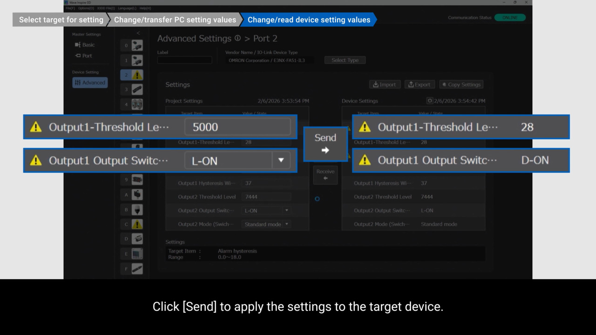Click the Export button
The width and height of the screenshot is (596, 335).
click(x=419, y=85)
